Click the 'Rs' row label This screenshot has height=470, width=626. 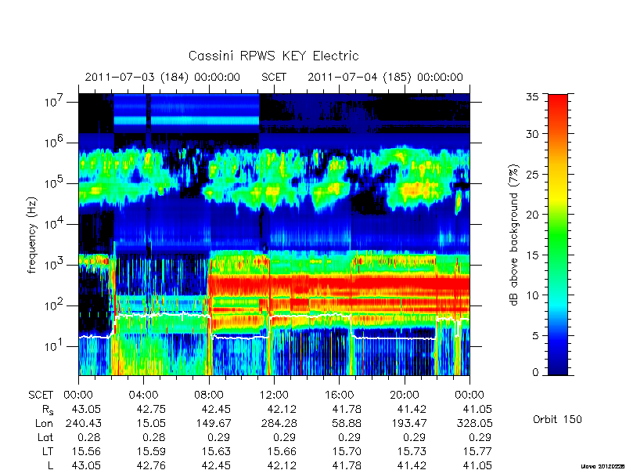(x=48, y=410)
